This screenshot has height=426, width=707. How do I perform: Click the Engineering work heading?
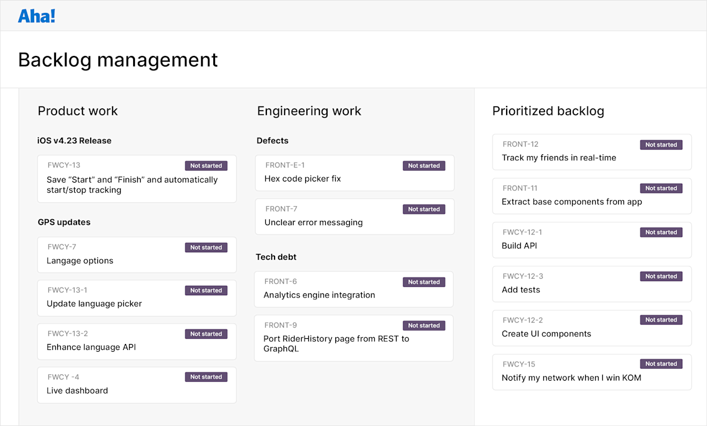(309, 111)
